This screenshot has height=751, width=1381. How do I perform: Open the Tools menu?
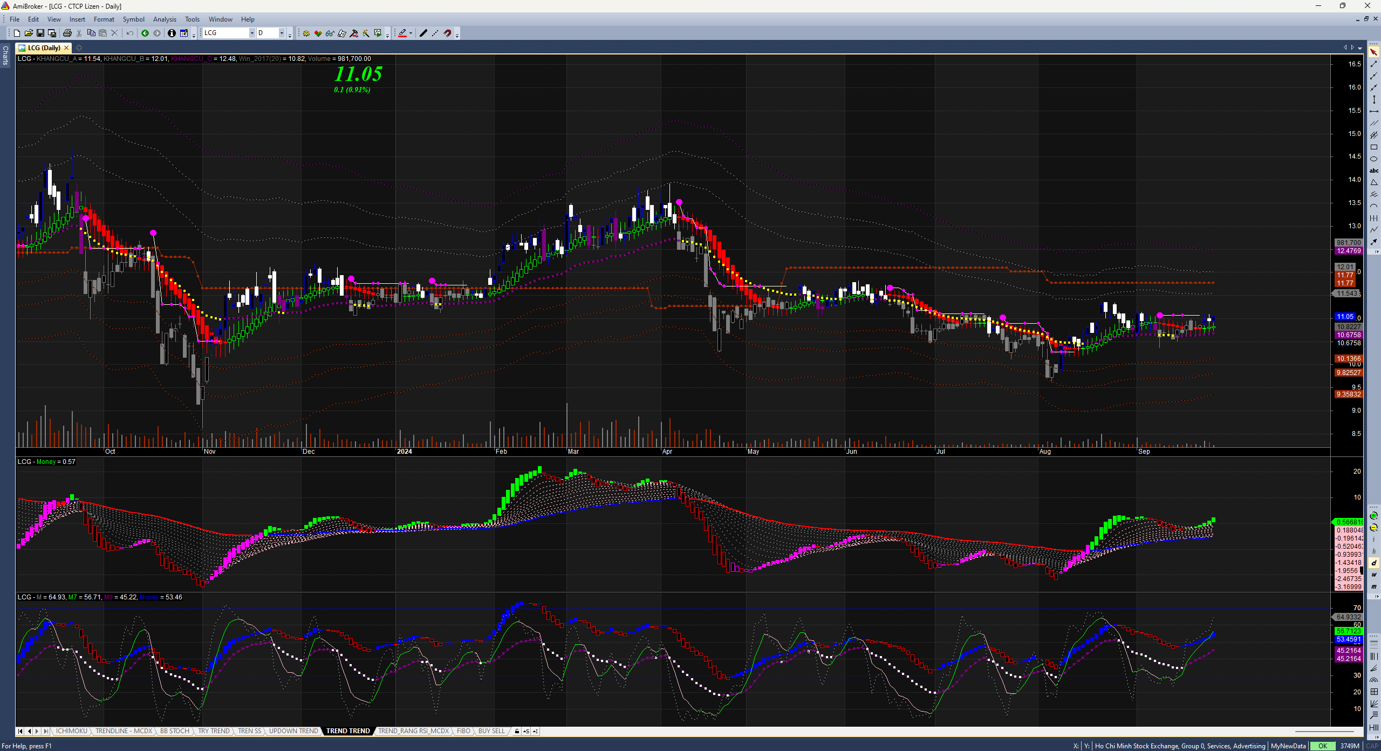click(192, 19)
